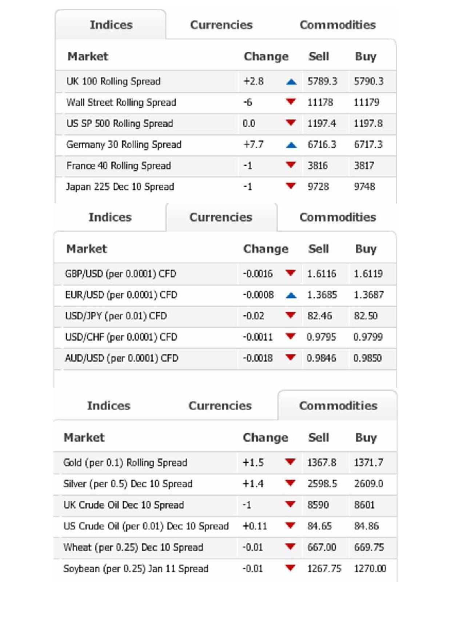Select Wheat Dec 10 Spread row

tap(133, 547)
